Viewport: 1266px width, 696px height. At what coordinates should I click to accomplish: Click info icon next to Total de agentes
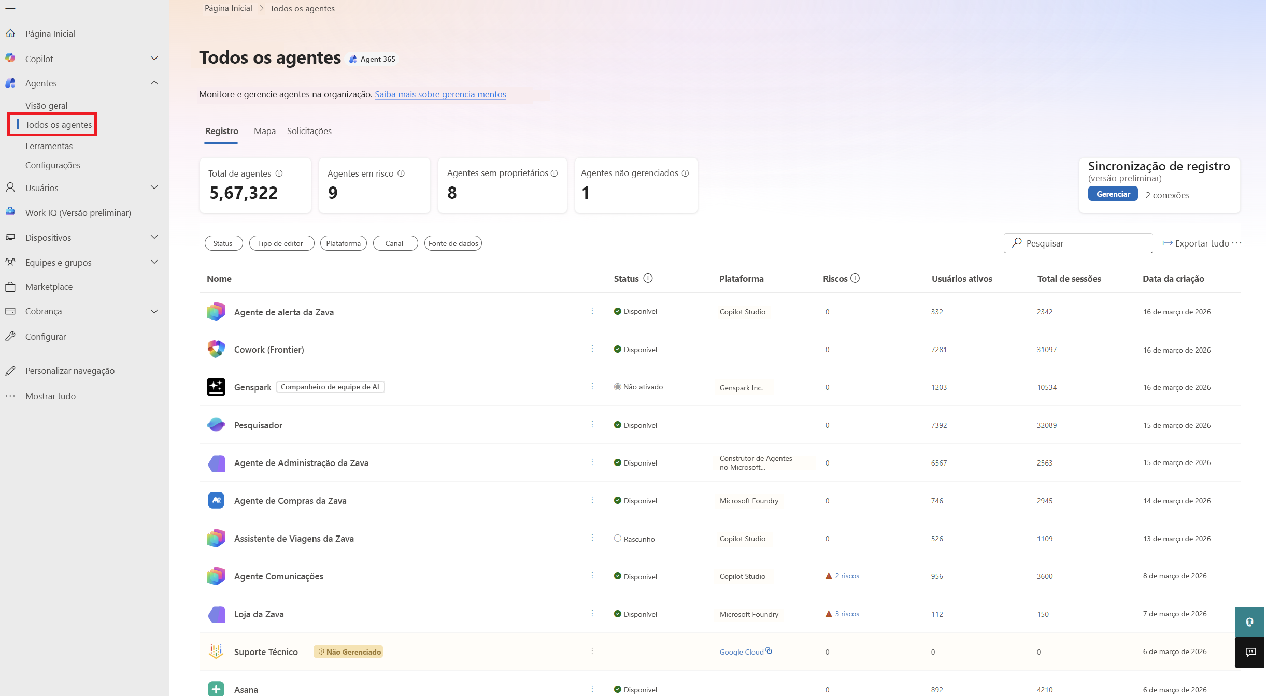[279, 173]
